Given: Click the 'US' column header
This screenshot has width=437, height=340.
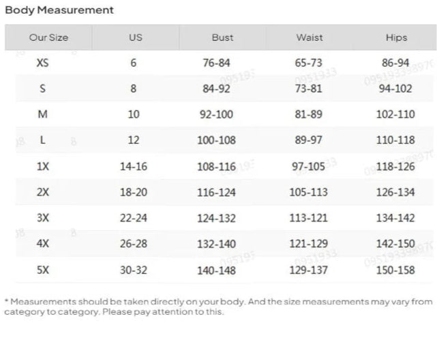Looking at the screenshot, I should (x=135, y=37).
